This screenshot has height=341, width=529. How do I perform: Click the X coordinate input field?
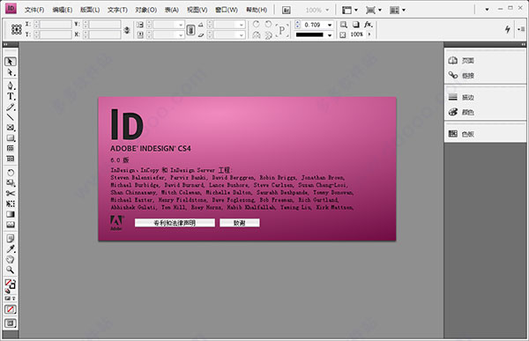(56, 25)
